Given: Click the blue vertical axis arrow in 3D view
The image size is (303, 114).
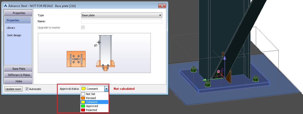Looking at the screenshot, I should 225,58.
